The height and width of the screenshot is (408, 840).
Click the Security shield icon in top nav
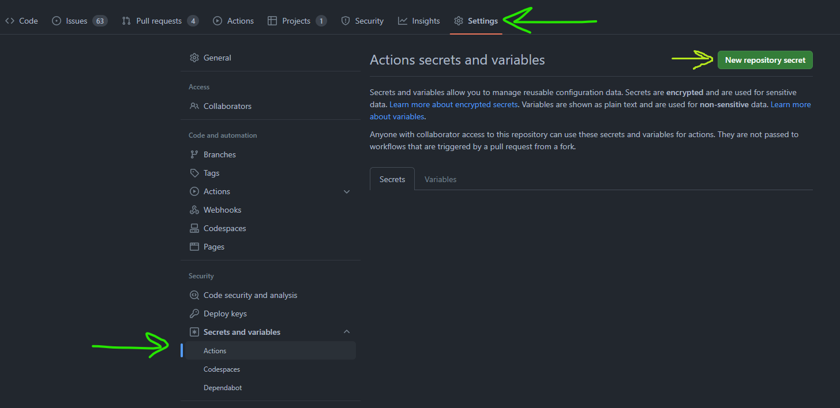[x=346, y=21]
